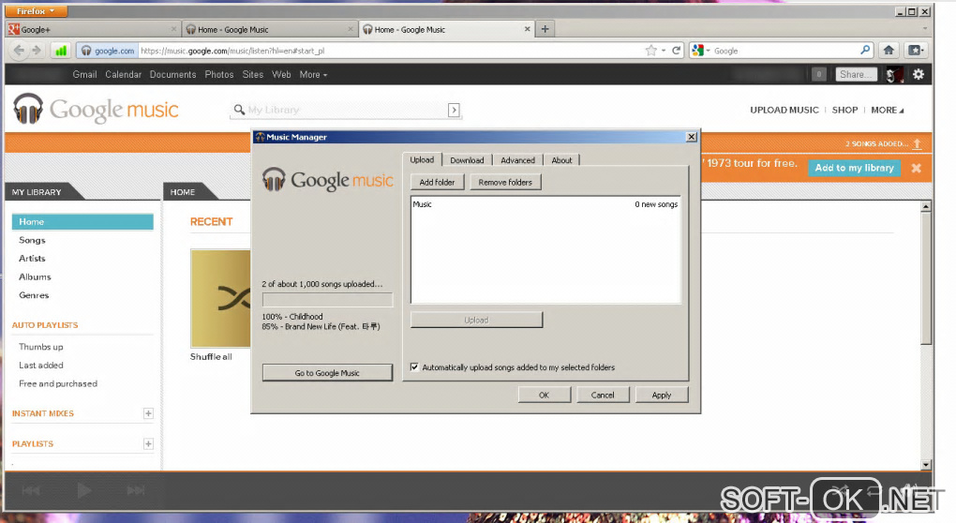Click OK in Music Manager

[545, 395]
